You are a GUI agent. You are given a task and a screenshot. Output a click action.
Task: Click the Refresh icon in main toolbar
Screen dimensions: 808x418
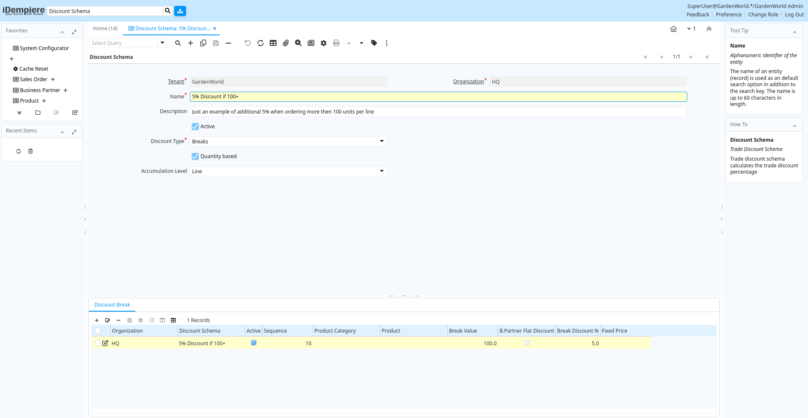click(x=260, y=43)
